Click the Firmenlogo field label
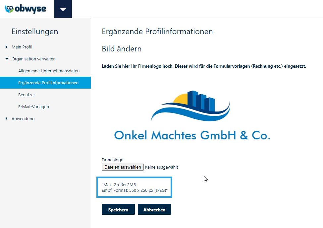The height and width of the screenshot is (228, 323). (x=113, y=160)
